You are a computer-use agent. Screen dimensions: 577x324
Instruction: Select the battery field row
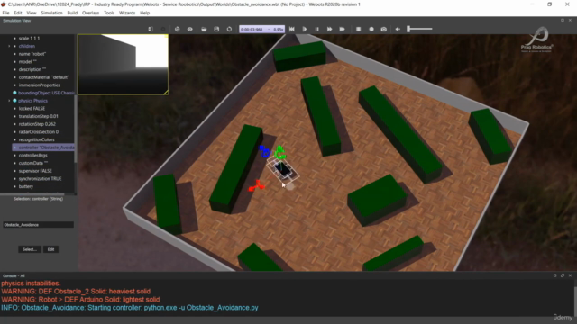[x=26, y=186]
